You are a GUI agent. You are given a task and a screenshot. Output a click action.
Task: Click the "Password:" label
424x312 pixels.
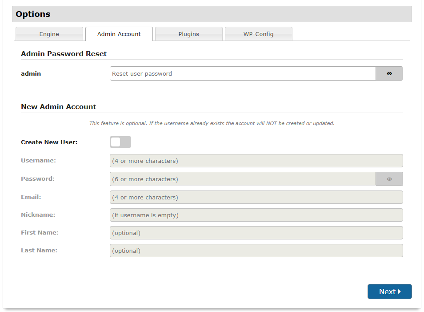pos(38,179)
